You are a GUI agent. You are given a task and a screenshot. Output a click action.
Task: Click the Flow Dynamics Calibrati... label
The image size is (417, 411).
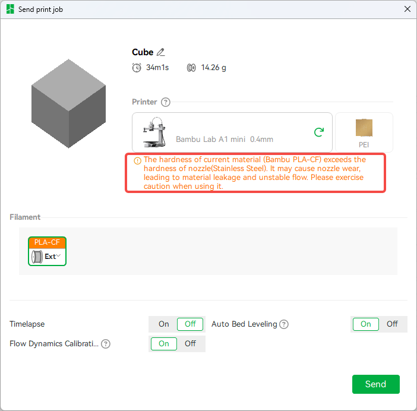click(54, 344)
